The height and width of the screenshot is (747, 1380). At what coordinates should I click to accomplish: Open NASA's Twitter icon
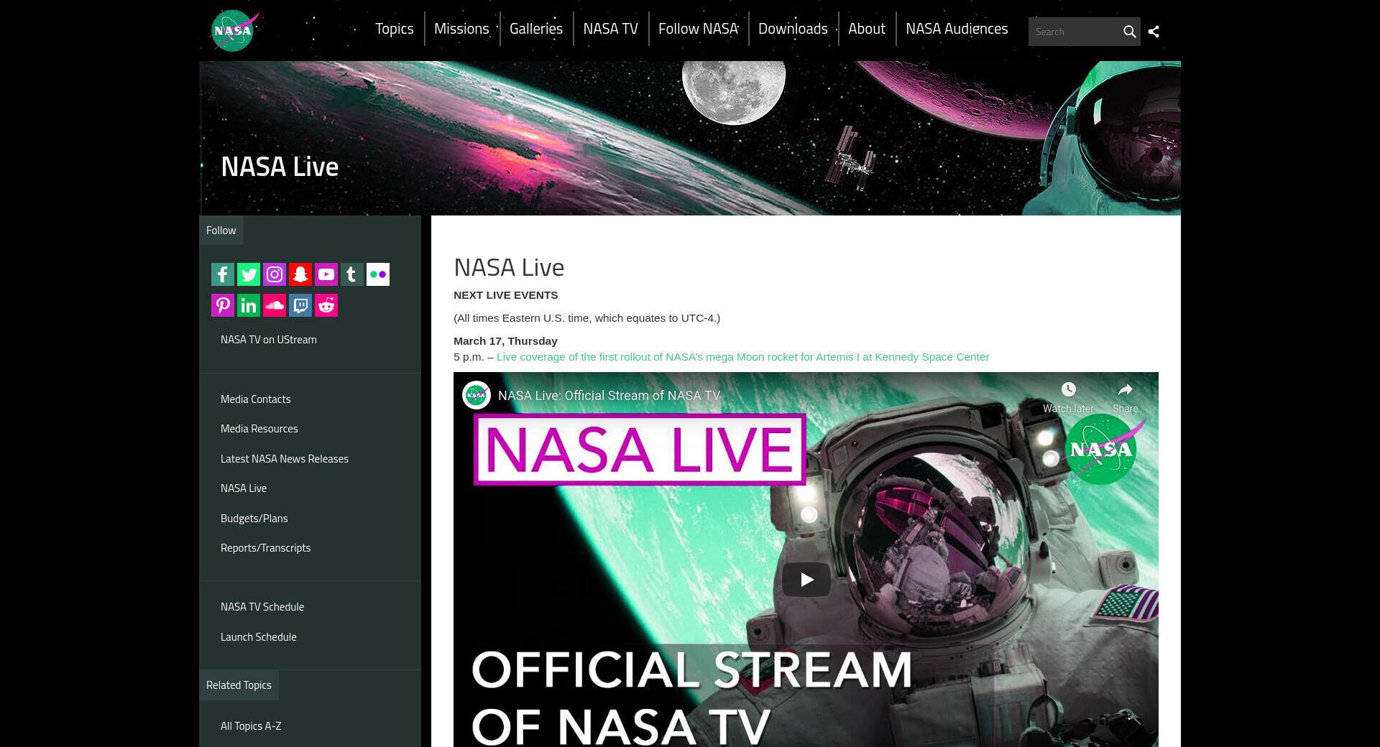(x=249, y=274)
